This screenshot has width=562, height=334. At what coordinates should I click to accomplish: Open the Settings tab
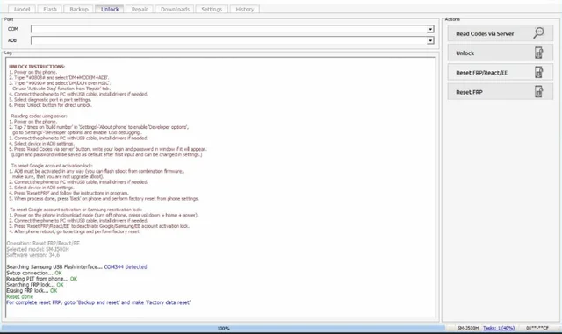click(212, 9)
